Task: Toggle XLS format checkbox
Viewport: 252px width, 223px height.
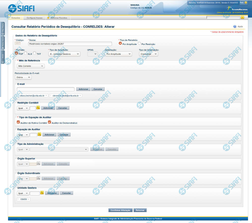Action: pos(25,53)
